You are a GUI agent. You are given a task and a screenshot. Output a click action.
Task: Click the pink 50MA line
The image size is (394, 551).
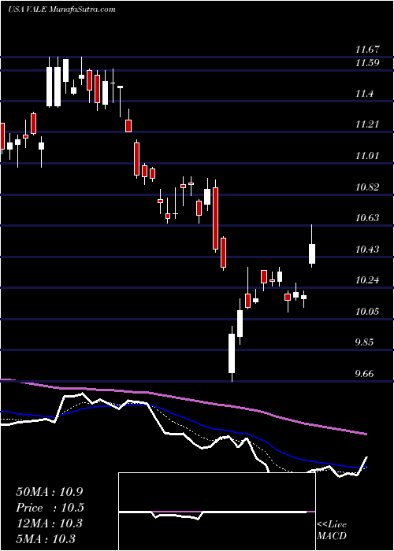pyautogui.click(x=183, y=400)
